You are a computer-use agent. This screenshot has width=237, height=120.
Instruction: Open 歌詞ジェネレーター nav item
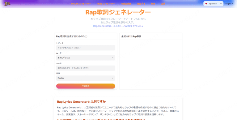coord(106,4)
